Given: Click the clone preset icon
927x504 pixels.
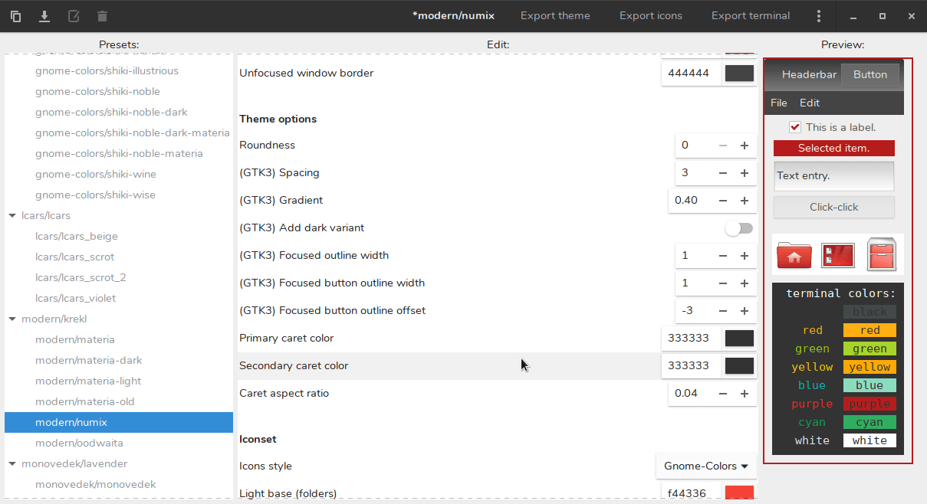Looking at the screenshot, I should click(15, 16).
